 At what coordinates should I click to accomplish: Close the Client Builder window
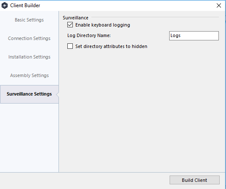pyautogui.click(x=219, y=5)
